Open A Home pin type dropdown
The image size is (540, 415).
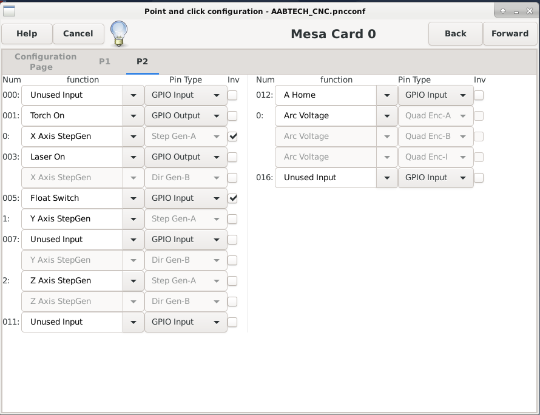[x=436, y=95]
